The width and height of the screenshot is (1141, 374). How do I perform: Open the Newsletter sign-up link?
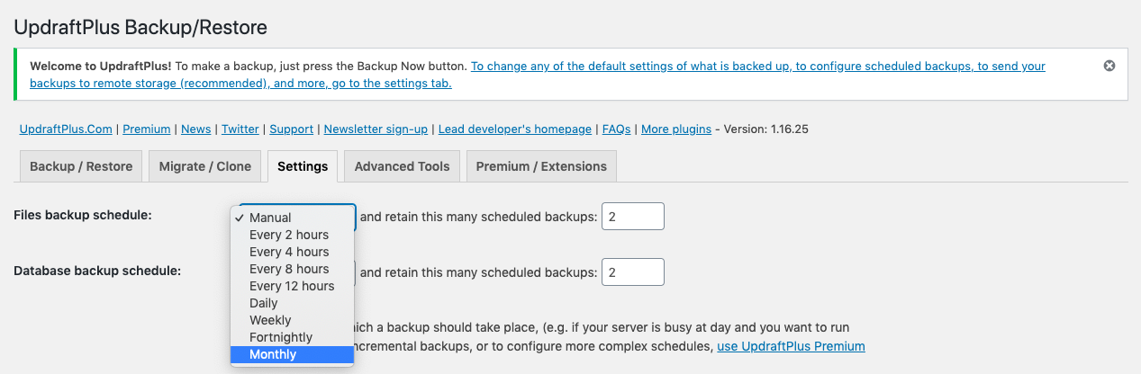(376, 129)
